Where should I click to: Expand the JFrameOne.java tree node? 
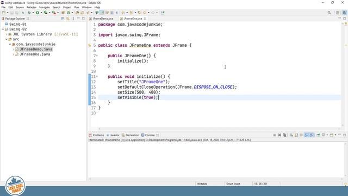click(13, 54)
